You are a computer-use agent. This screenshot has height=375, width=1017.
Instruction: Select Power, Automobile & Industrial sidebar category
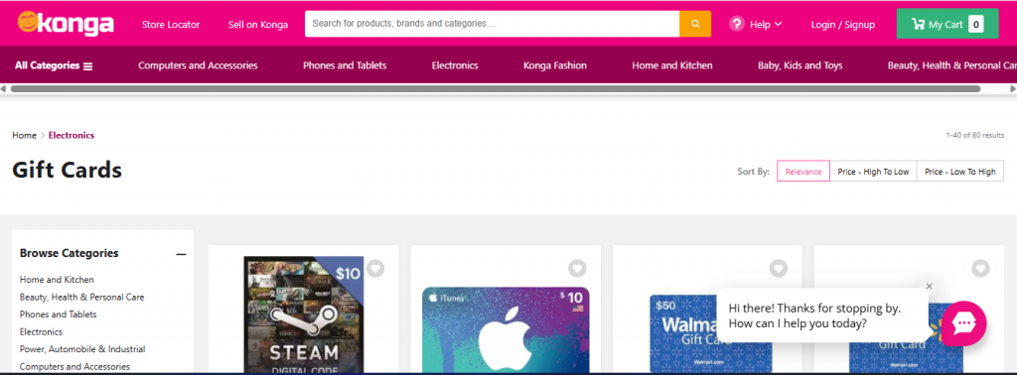click(x=82, y=349)
